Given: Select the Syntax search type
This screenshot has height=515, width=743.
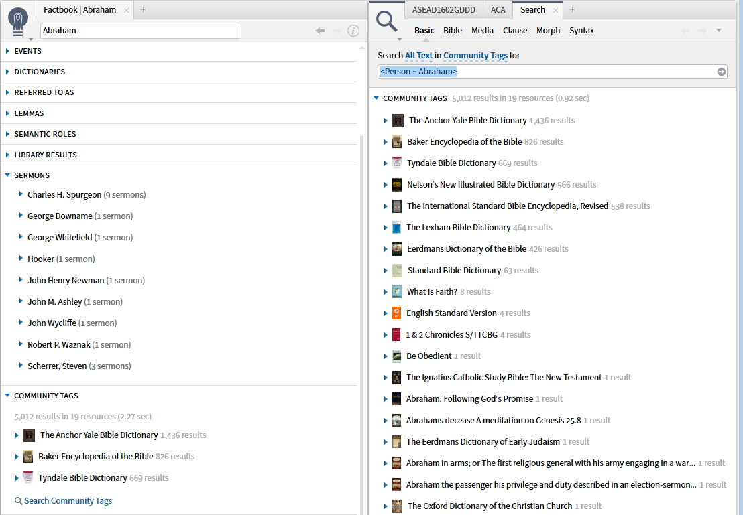Looking at the screenshot, I should [x=581, y=31].
